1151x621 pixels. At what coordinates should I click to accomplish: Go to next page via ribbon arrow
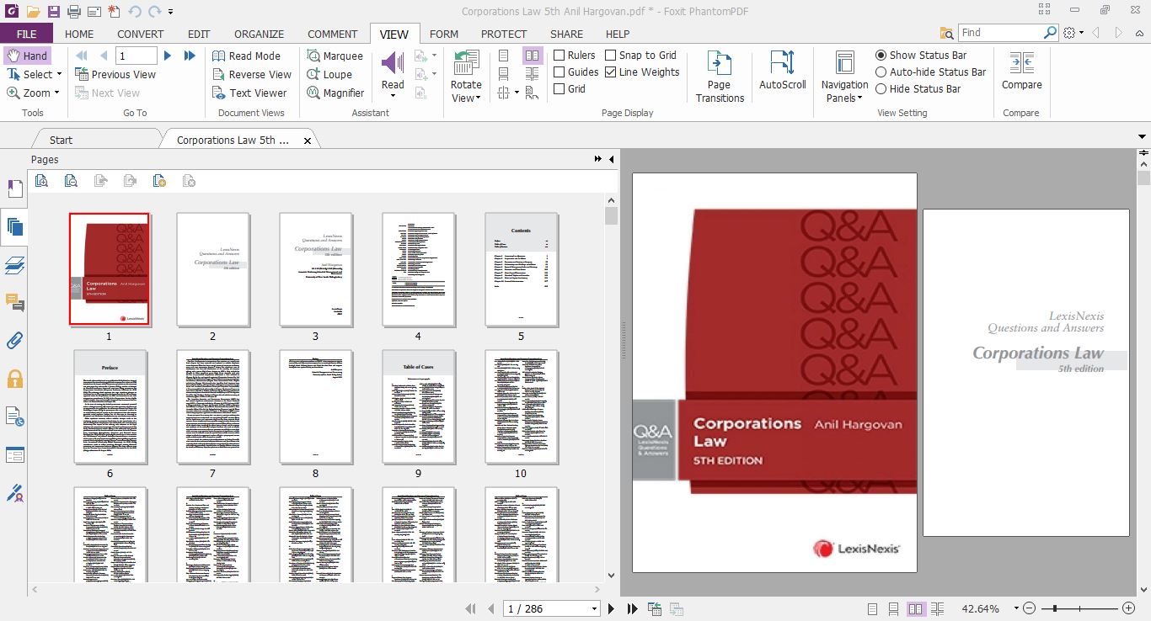pyautogui.click(x=168, y=56)
